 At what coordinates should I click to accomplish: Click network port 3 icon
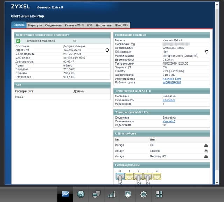pos(148,176)
